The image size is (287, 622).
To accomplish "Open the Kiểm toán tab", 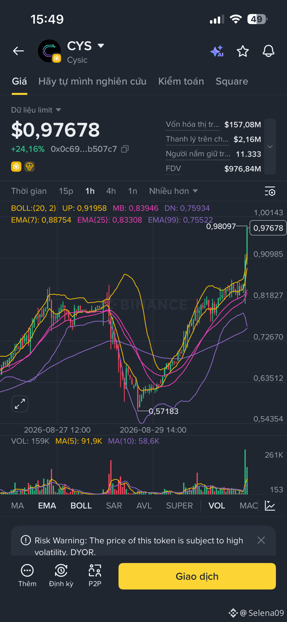I will pyautogui.click(x=181, y=81).
